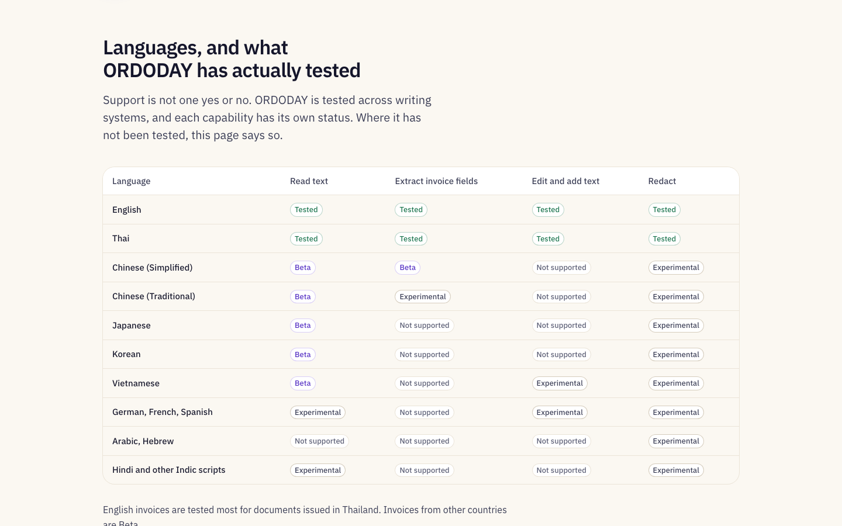Image resolution: width=842 pixels, height=526 pixels.
Task: Click the Read text column header
Action: [x=309, y=181]
